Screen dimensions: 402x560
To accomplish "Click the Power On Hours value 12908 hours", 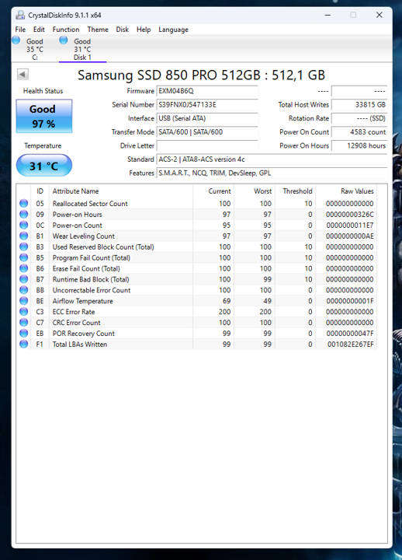I will click(359, 145).
